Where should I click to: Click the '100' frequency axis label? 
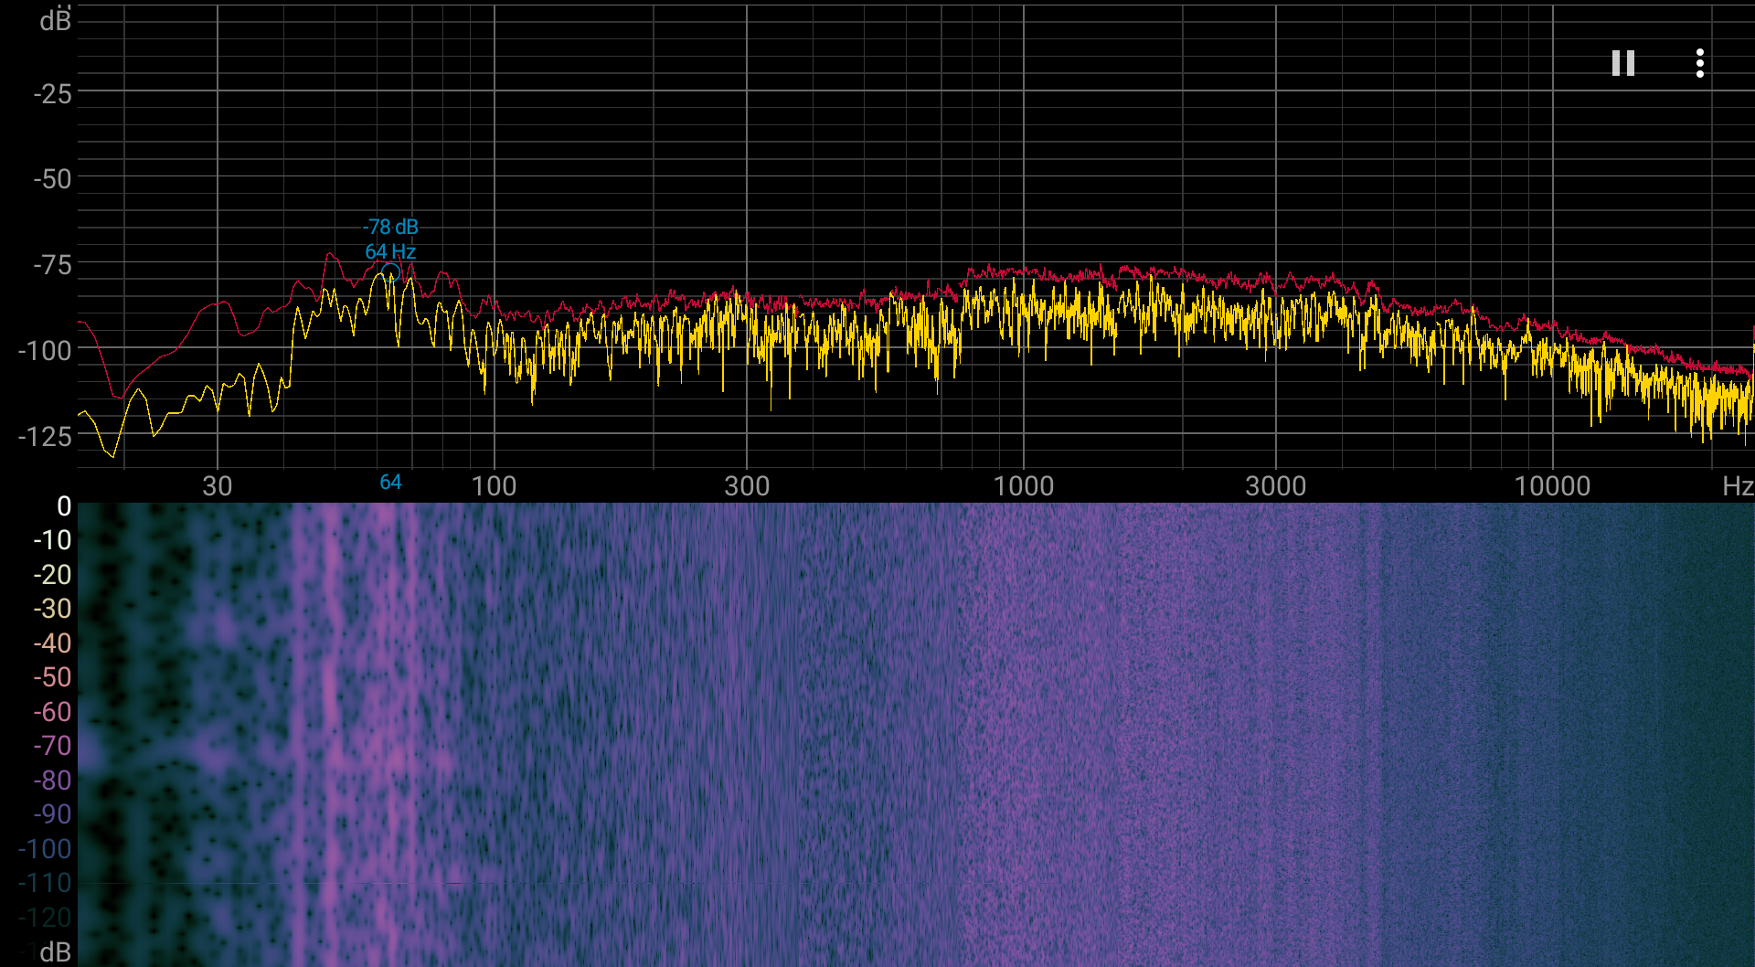[494, 486]
